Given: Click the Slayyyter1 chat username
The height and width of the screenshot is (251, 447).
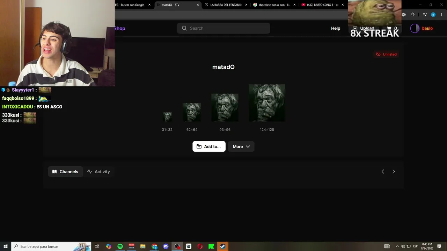Looking at the screenshot, I should tap(23, 90).
